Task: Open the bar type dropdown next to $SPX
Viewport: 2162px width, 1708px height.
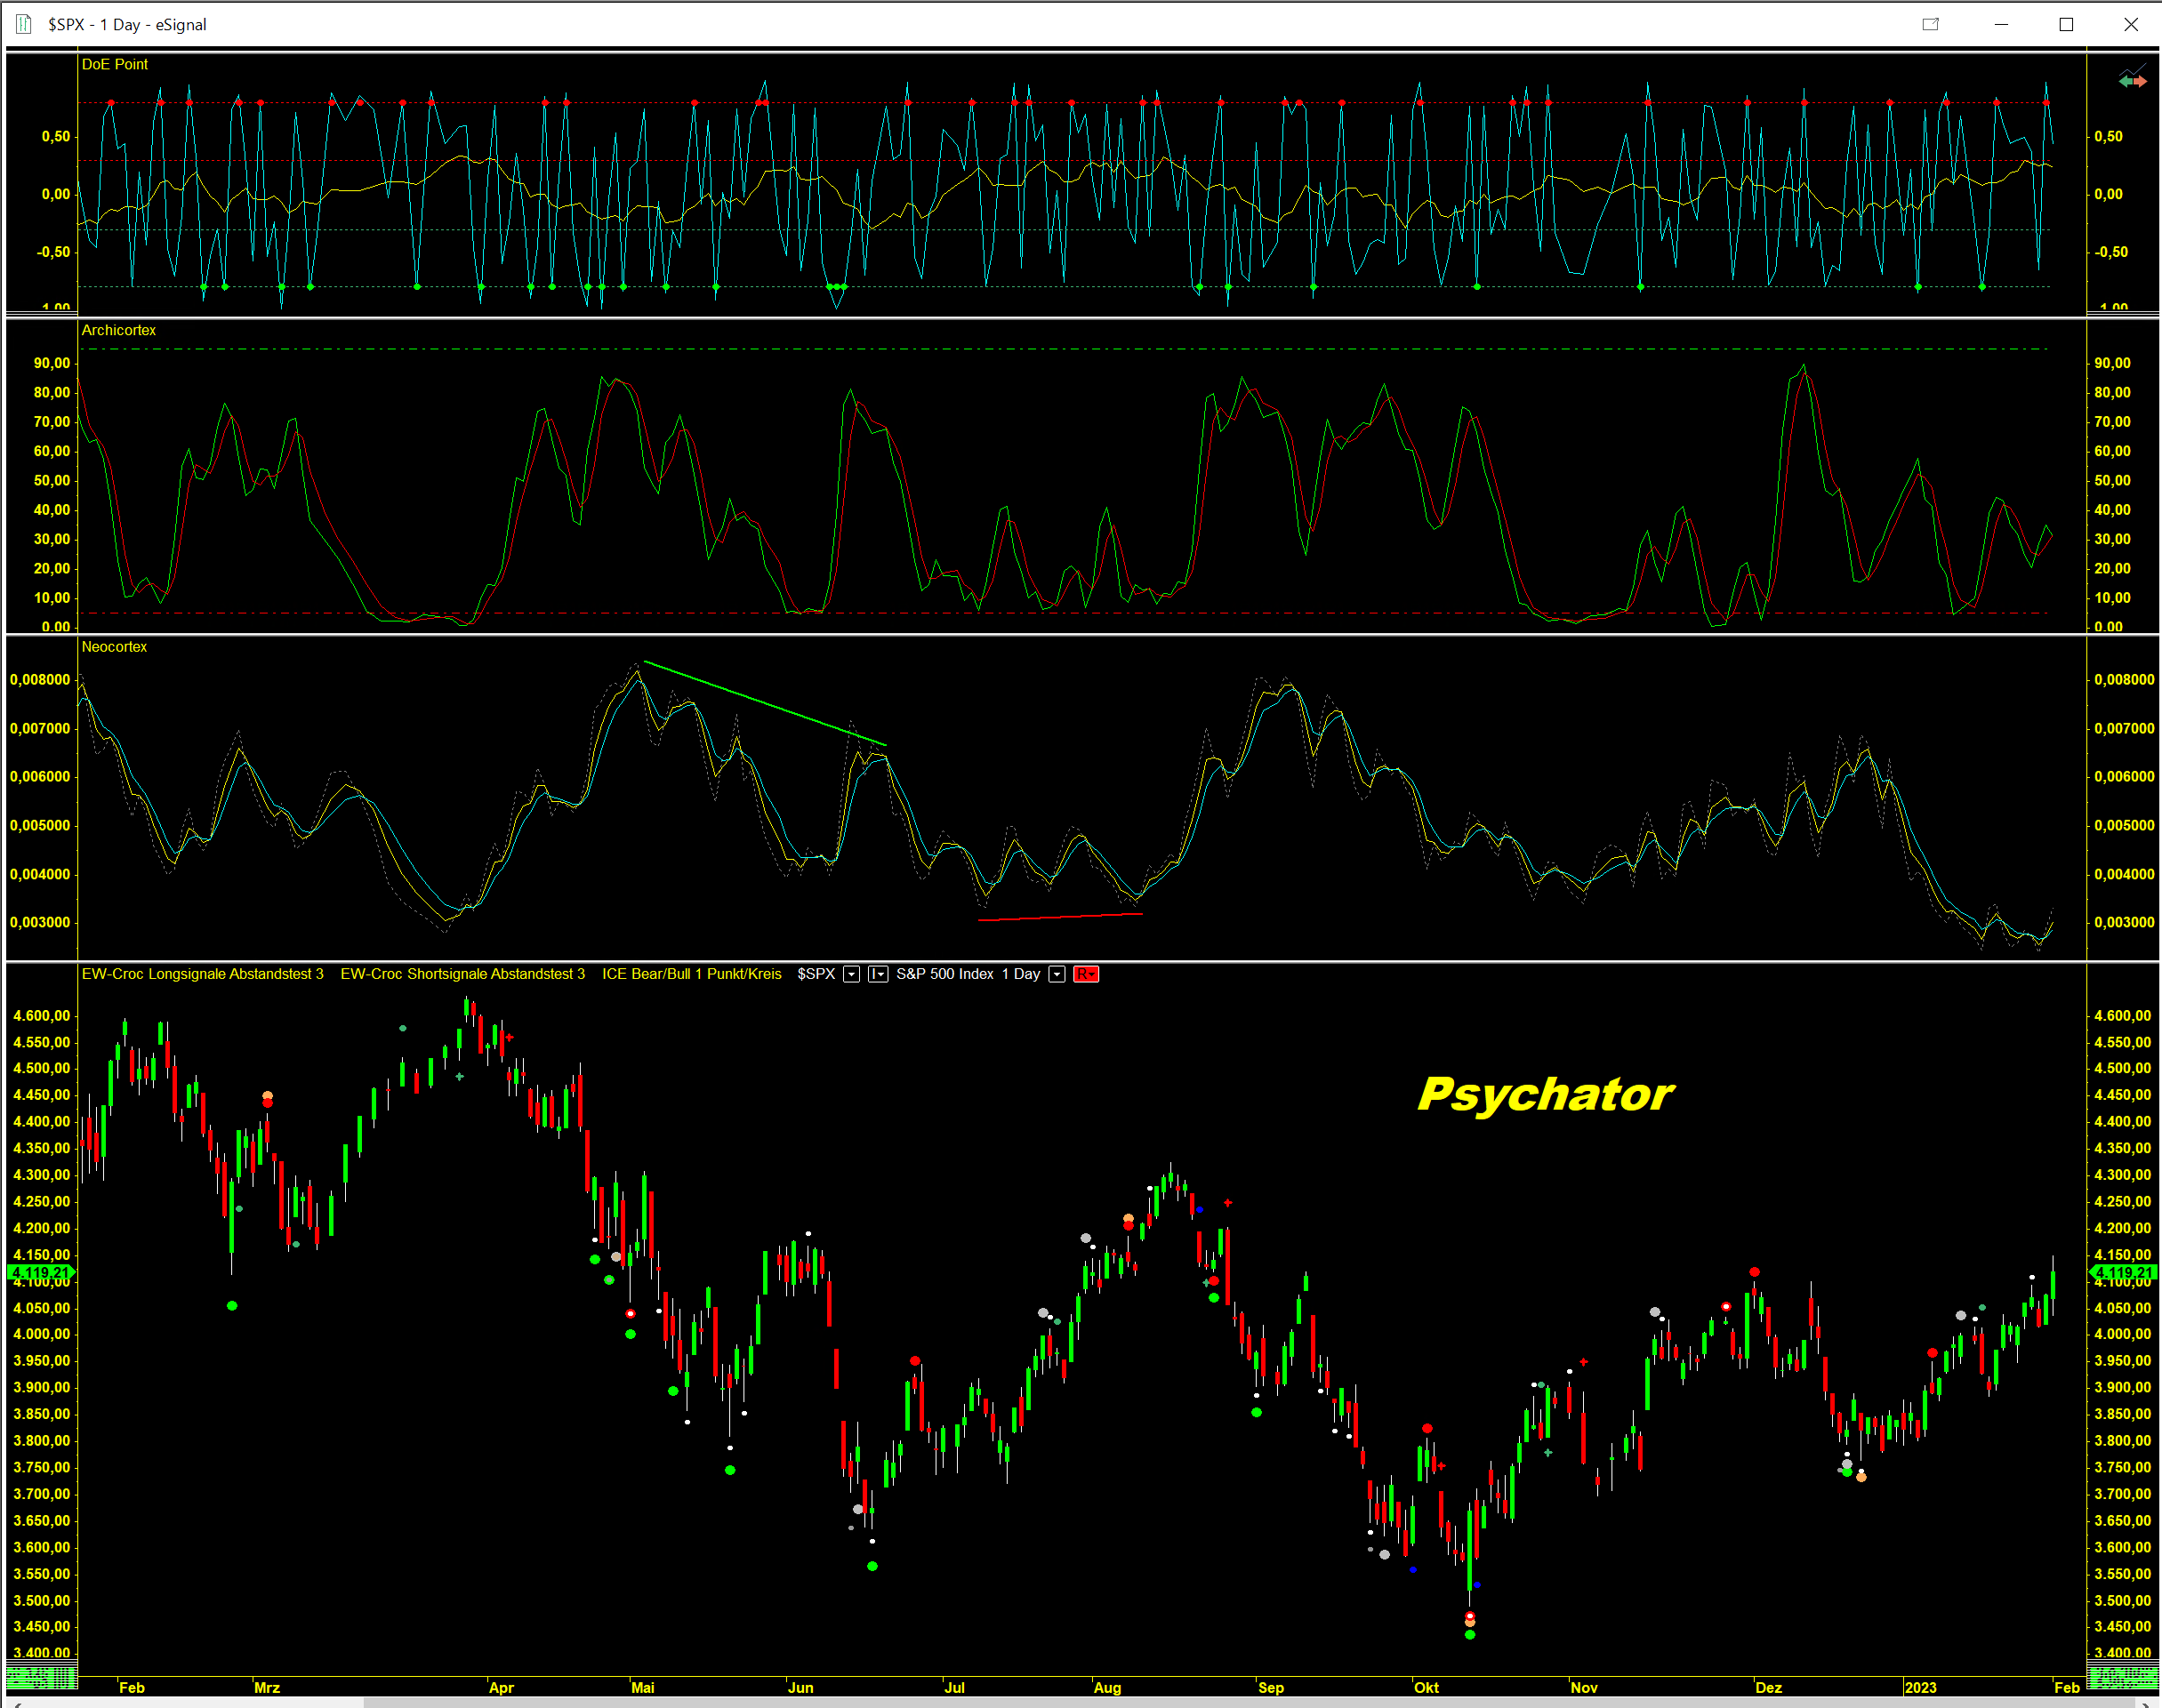Action: (x=878, y=974)
